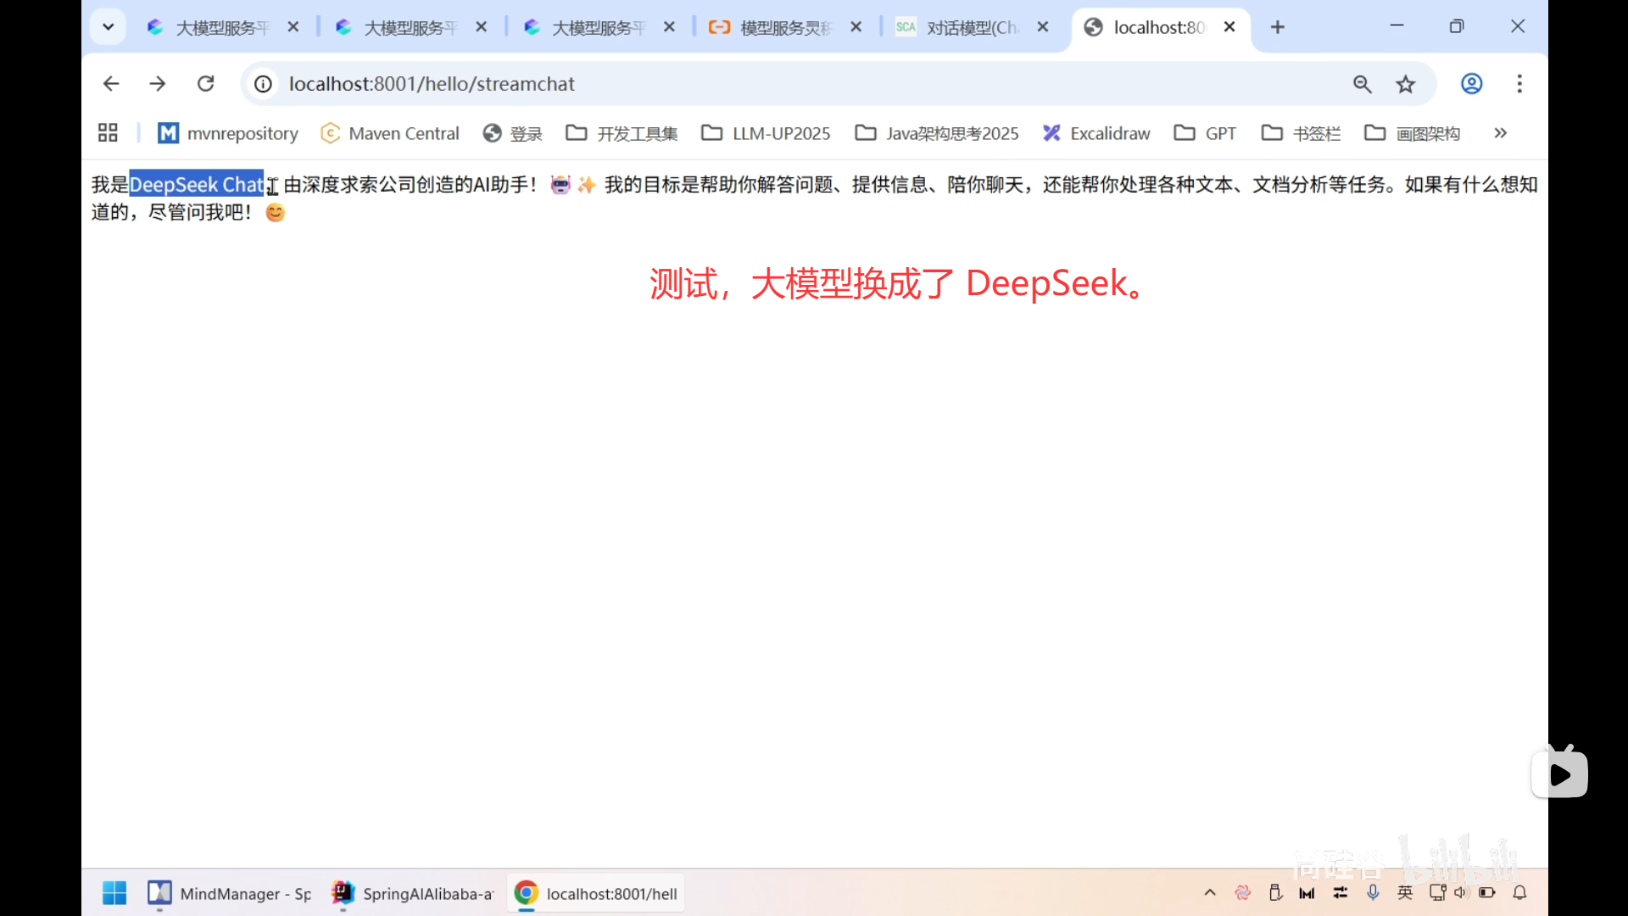Click the site info icon in address bar
Viewport: 1628px width, 916px height.
[262, 84]
